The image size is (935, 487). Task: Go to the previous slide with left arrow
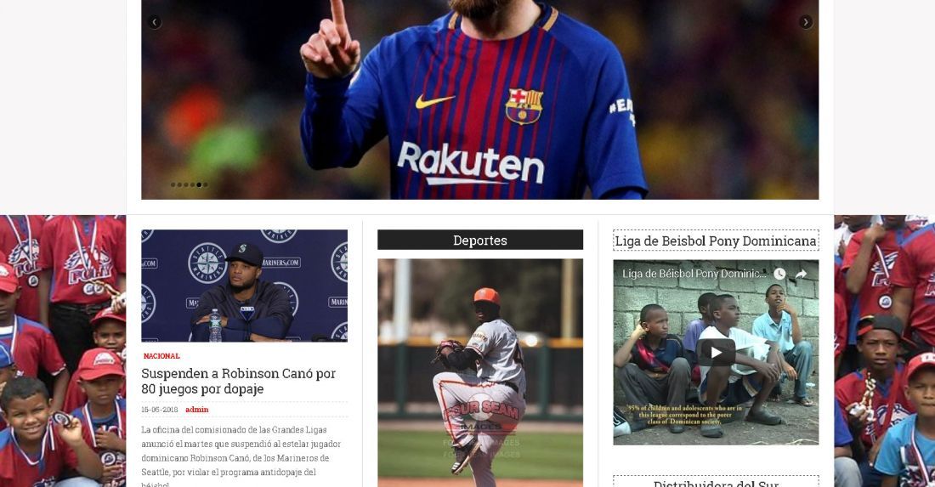(155, 22)
